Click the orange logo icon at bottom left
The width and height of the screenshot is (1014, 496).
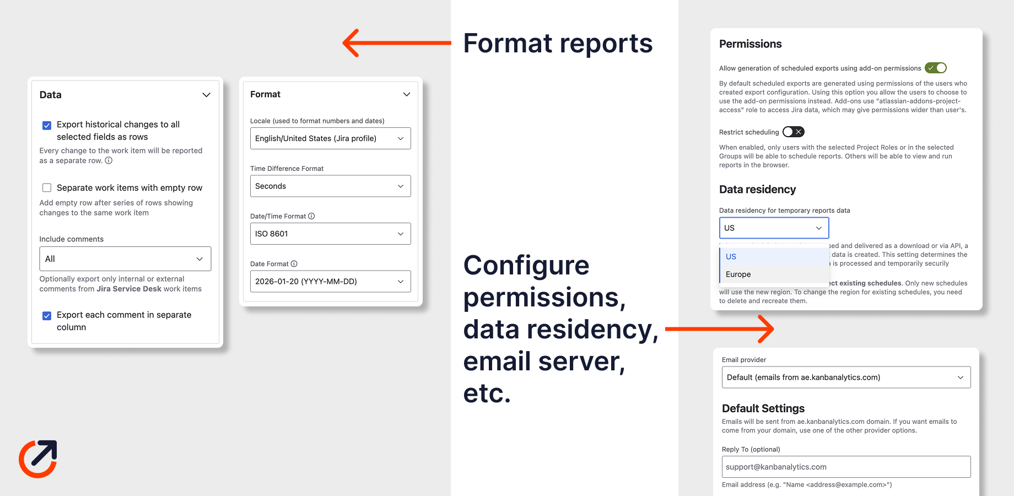tap(37, 458)
